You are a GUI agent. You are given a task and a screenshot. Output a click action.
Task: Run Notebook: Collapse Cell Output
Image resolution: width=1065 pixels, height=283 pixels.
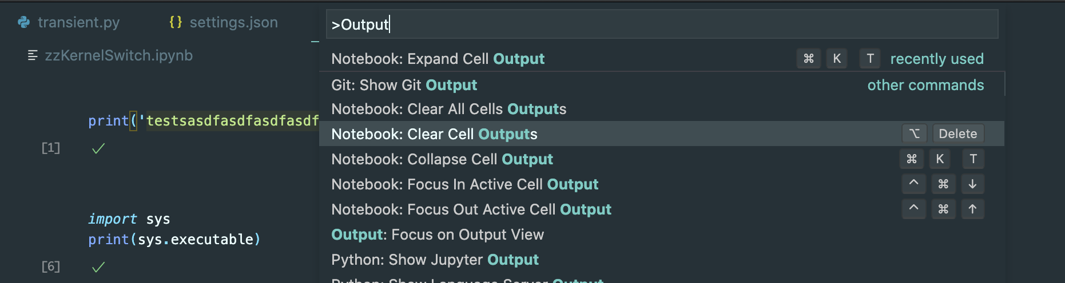coord(442,159)
